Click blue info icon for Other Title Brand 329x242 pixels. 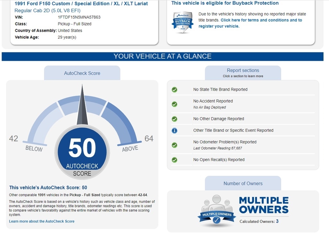[x=174, y=130]
